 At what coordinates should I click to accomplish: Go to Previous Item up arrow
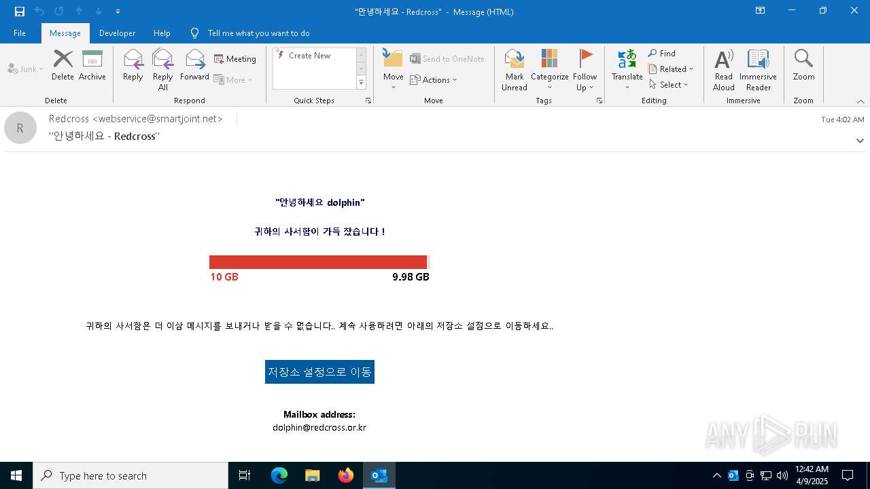click(79, 12)
